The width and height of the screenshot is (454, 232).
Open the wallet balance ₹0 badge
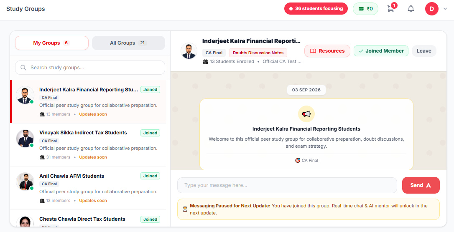[365, 9]
